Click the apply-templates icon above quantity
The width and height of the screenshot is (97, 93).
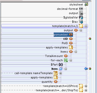[x=56, y=77]
